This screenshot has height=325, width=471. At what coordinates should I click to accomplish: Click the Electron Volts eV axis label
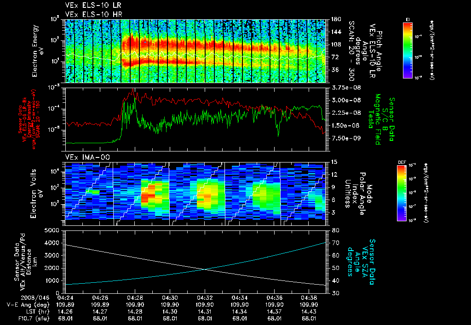coord(36,194)
